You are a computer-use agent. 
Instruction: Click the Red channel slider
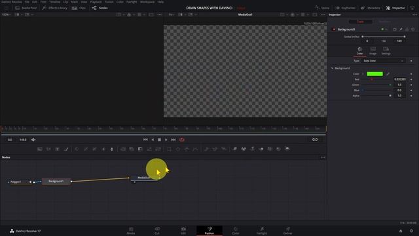377,79
